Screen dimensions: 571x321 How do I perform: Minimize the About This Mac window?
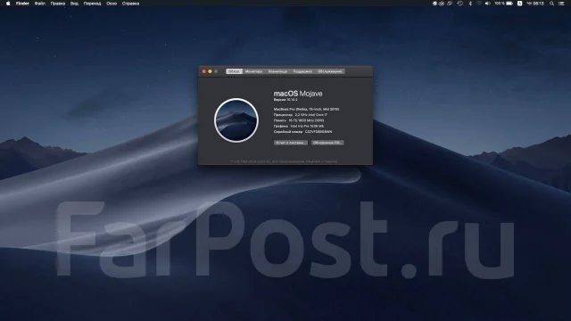point(211,71)
